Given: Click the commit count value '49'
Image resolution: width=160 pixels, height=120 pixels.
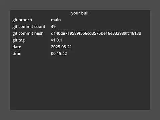Looking at the screenshot, I should point(53,27).
